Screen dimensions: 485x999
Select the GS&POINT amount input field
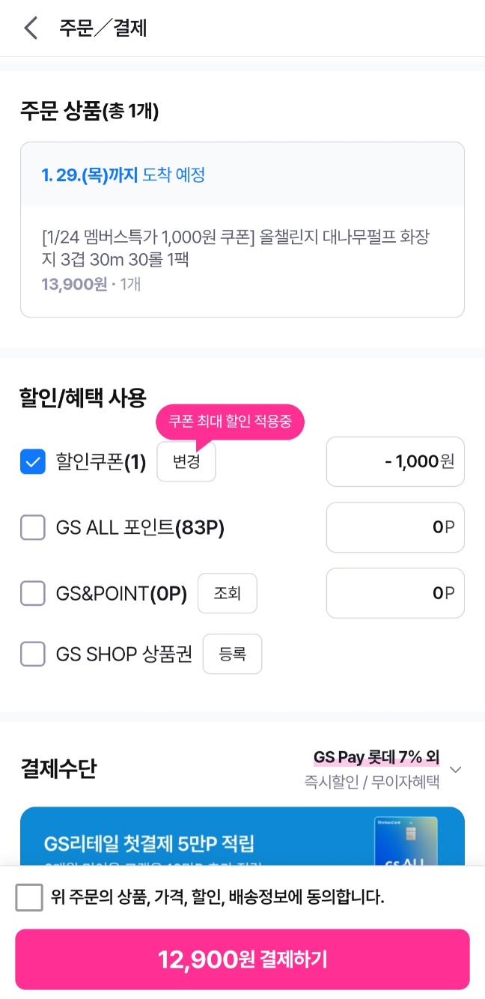point(395,594)
